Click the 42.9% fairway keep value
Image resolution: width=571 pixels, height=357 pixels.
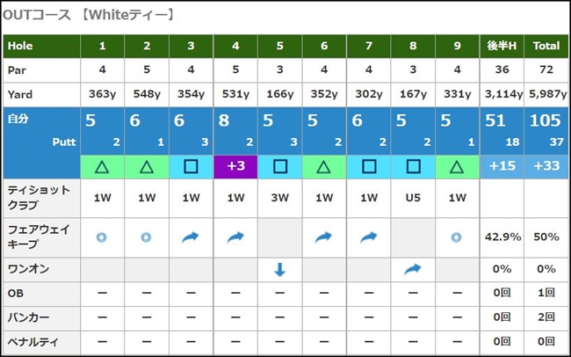[502, 237]
